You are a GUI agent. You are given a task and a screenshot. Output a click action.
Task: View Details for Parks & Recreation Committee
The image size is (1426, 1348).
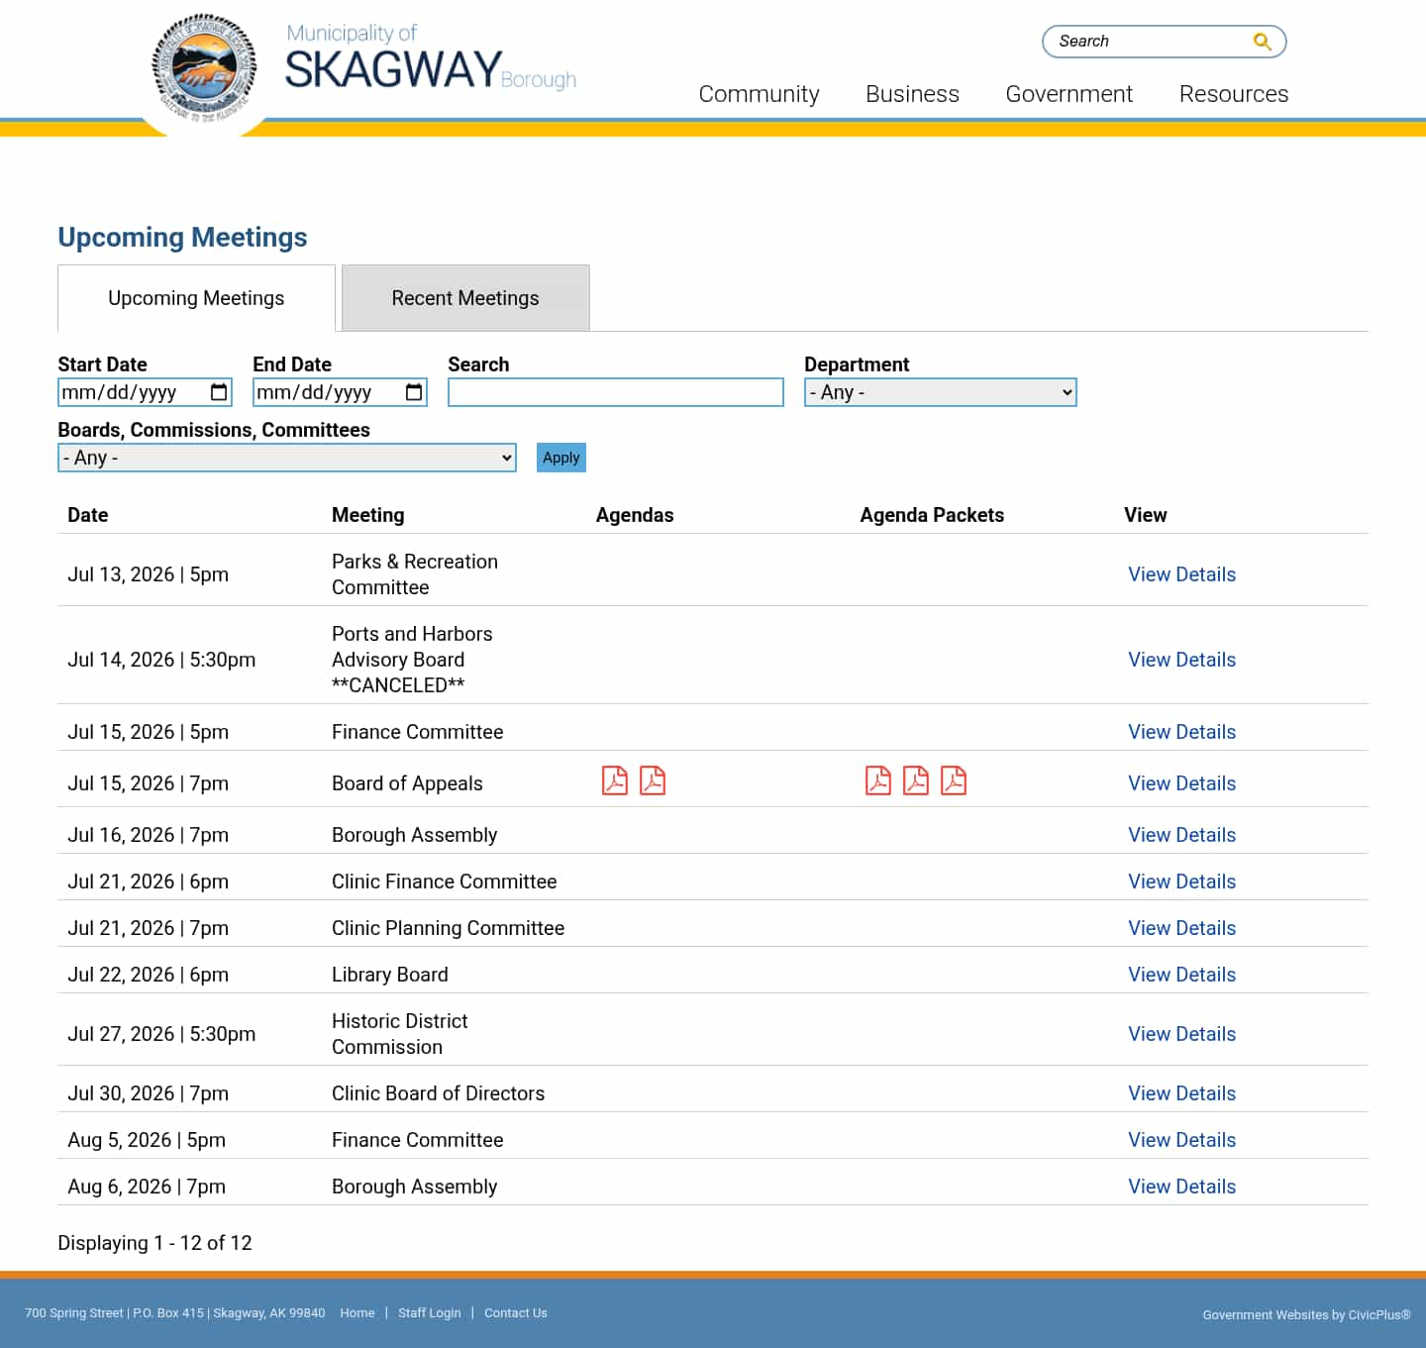1181,574
